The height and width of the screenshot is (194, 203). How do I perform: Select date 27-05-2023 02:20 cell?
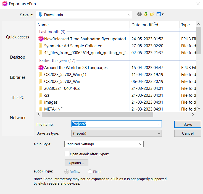click(147, 46)
